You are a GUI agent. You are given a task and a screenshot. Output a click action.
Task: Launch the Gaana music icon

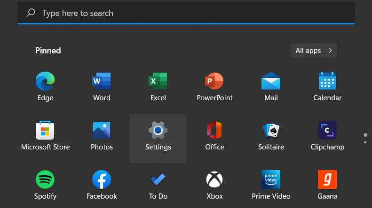(327, 179)
